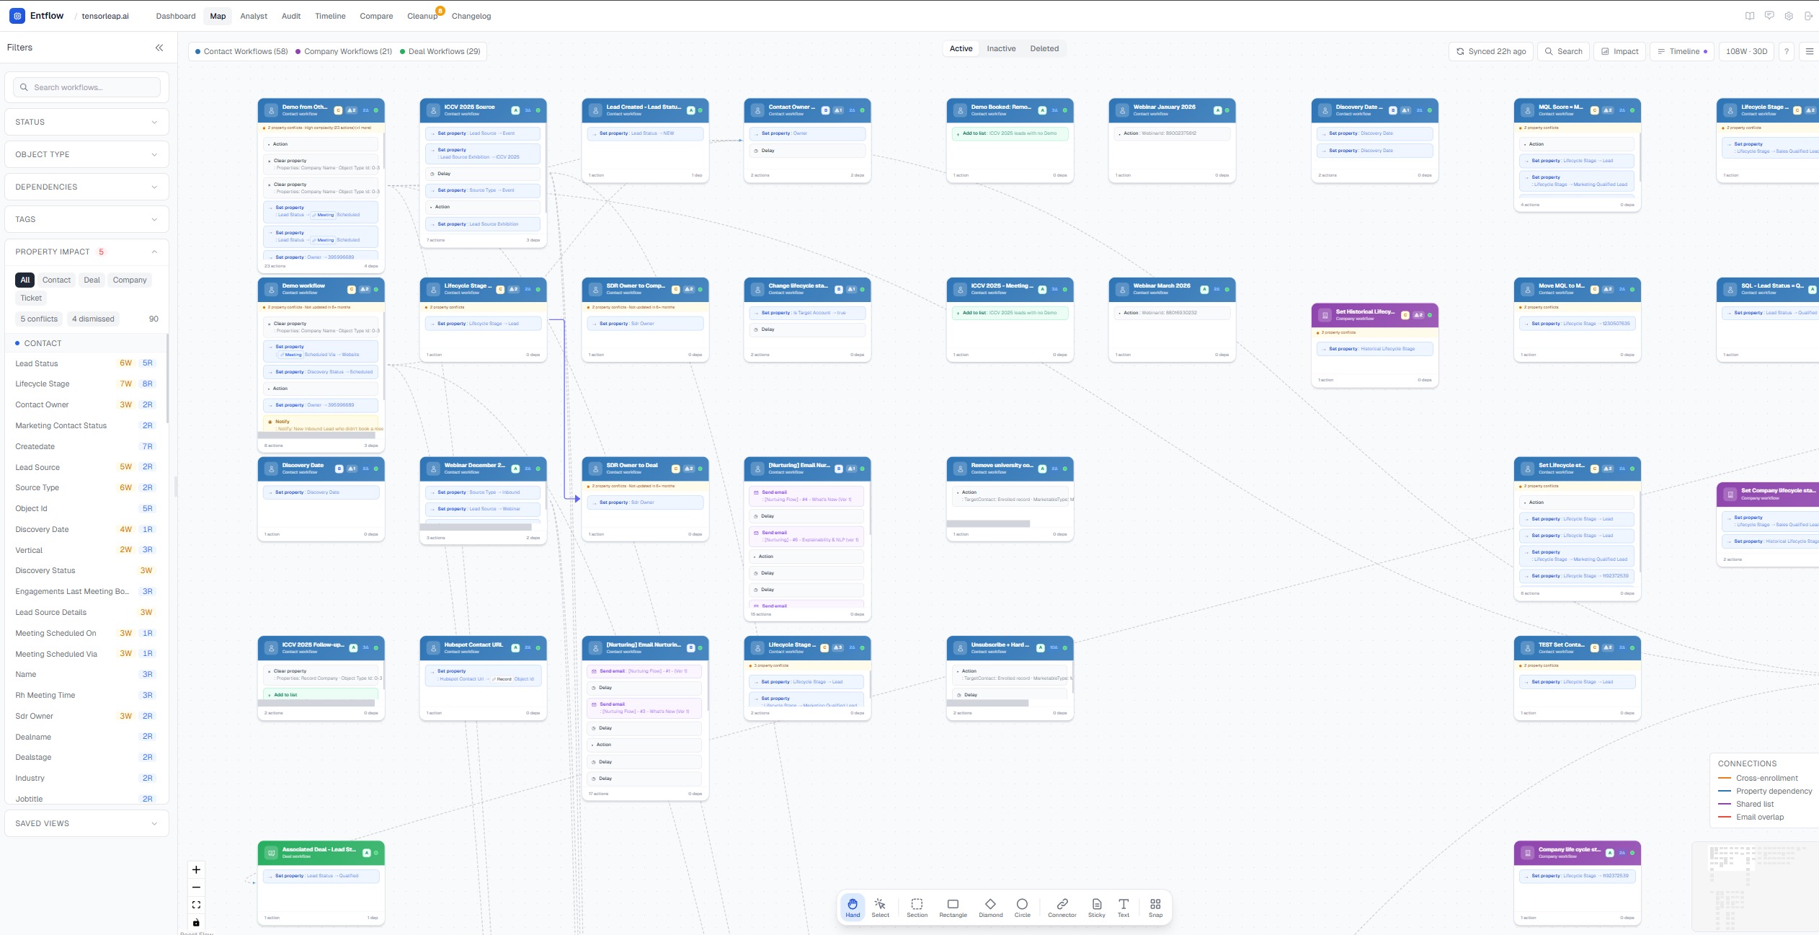Click the Impact button in the map toolbar
This screenshot has height=935, width=1819.
1619,51
